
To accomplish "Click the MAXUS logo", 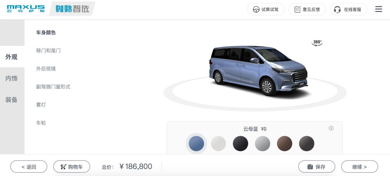I will (x=26, y=9).
